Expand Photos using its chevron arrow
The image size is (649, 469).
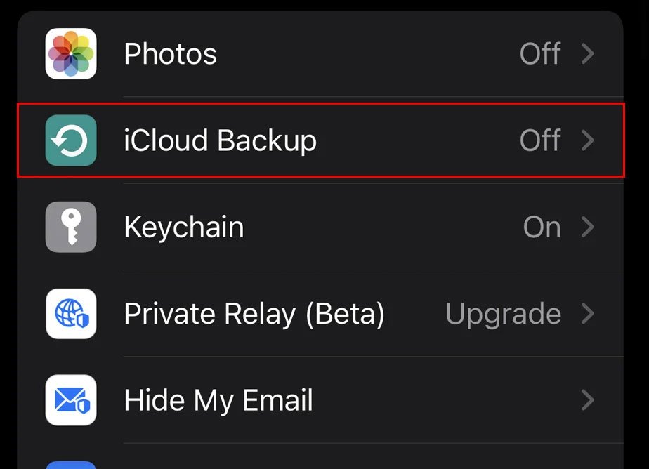(589, 54)
